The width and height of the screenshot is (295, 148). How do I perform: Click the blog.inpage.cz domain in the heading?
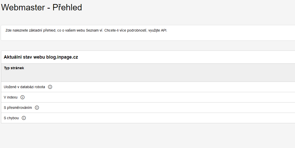click(62, 57)
